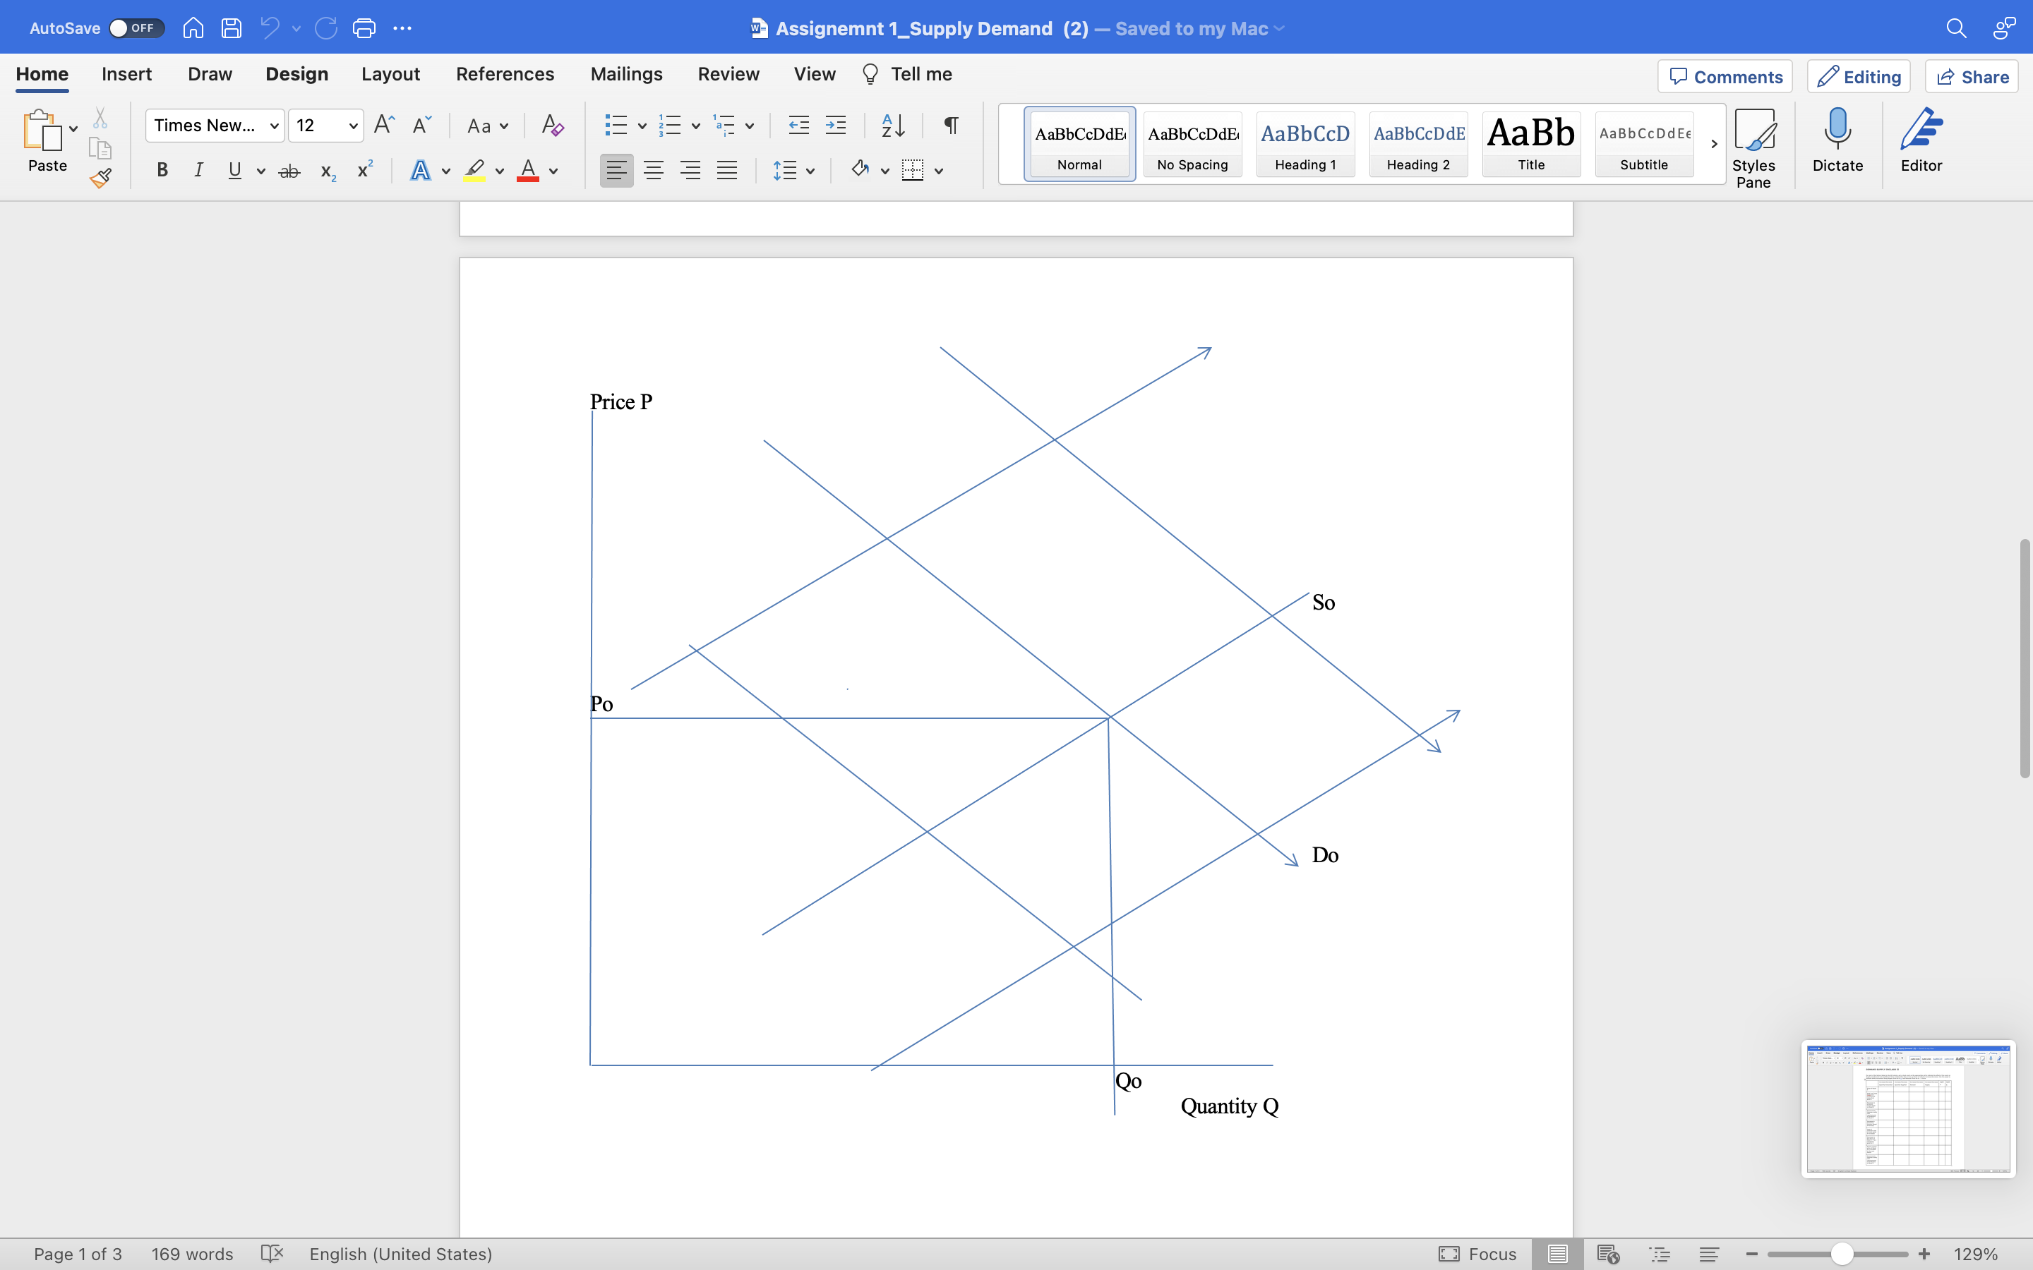Open the References tab
This screenshot has height=1270, width=2033.
[505, 74]
